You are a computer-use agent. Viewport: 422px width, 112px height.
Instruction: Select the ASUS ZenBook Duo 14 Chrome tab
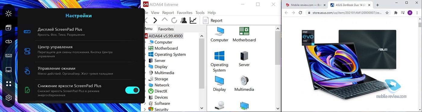point(350,5)
